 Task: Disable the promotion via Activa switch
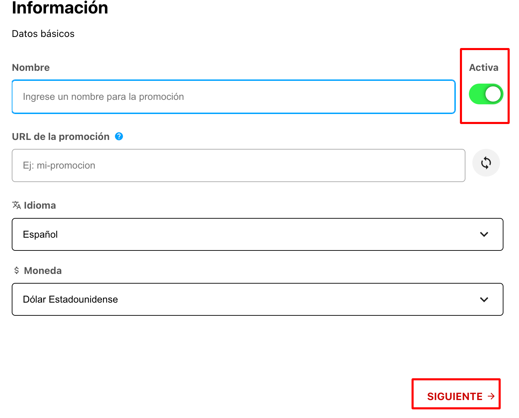click(486, 94)
